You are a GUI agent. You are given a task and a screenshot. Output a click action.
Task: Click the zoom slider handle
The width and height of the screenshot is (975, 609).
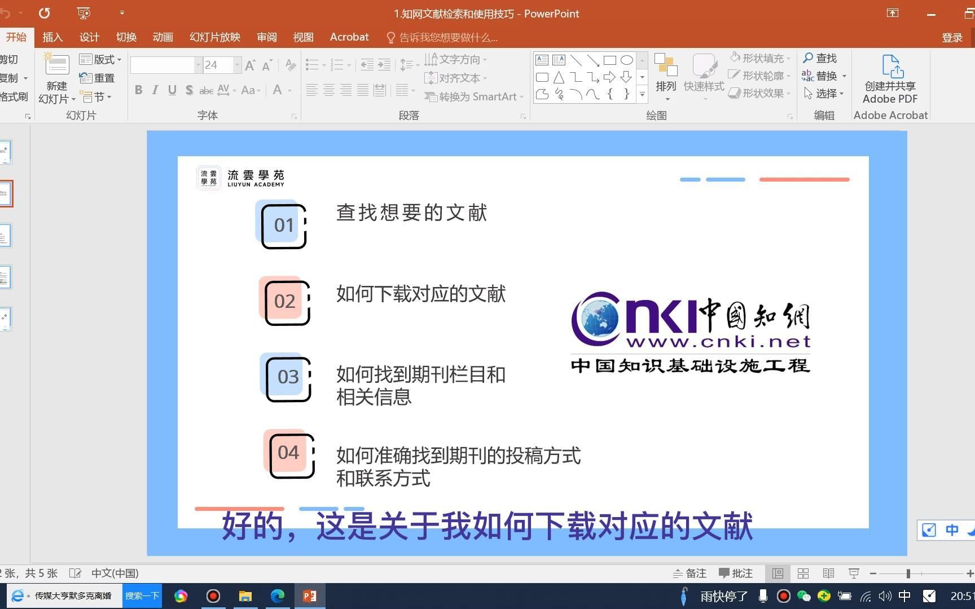(908, 573)
